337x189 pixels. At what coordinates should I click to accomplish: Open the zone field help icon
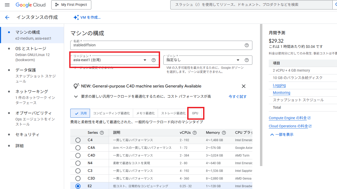[x=247, y=60]
